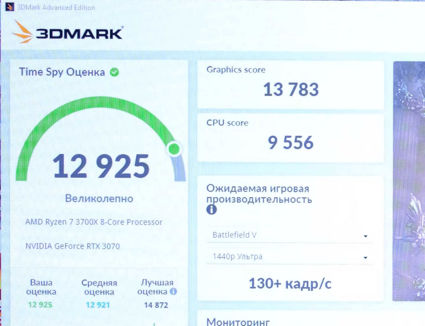This screenshot has height=326, width=425.
Task: Click the Time Spy benchmark preview image
Action: pos(409,181)
